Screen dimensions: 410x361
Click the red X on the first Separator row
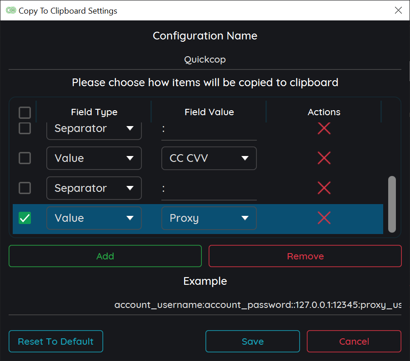tap(324, 128)
